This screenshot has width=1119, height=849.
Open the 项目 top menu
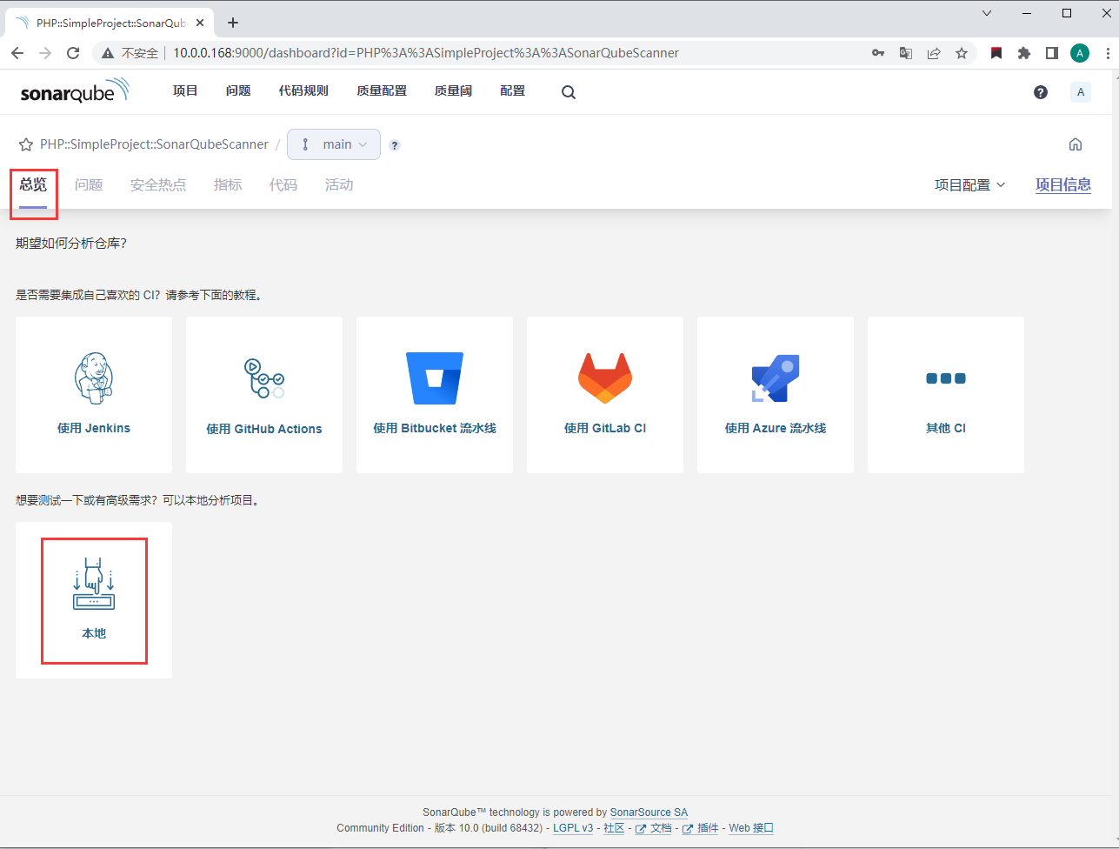[185, 90]
